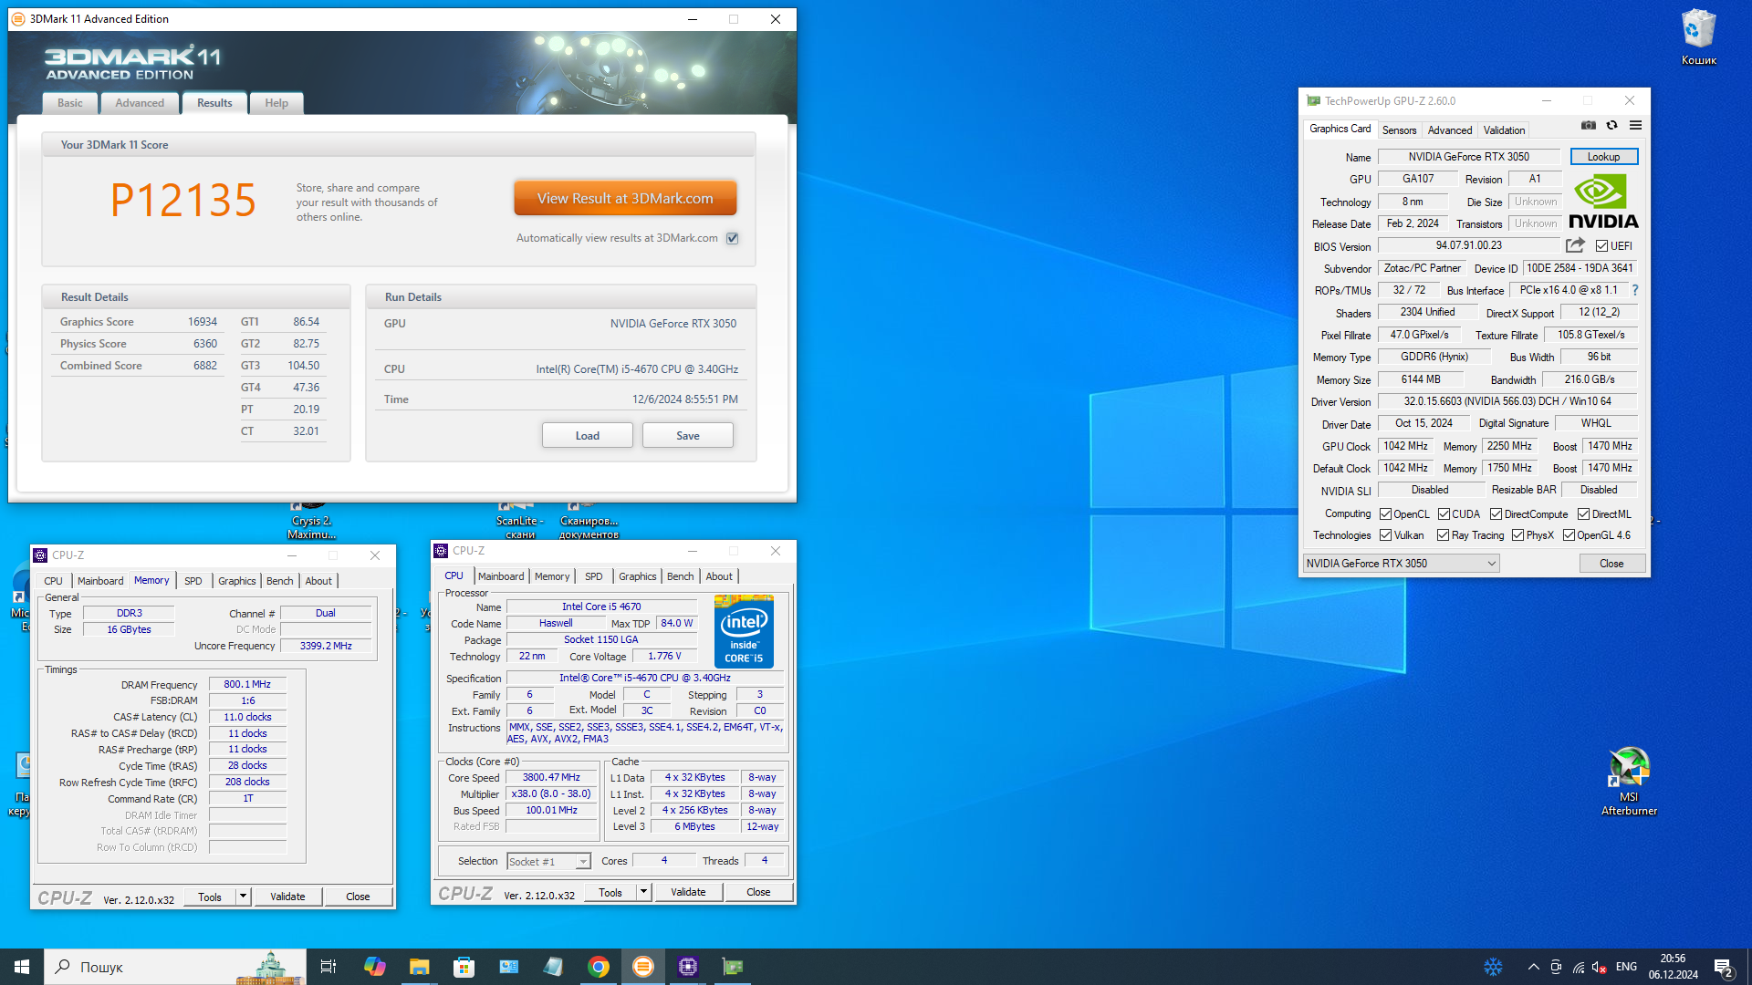Toggle automatically view results at 3DMark.com
The image size is (1752, 985).
[732, 238]
